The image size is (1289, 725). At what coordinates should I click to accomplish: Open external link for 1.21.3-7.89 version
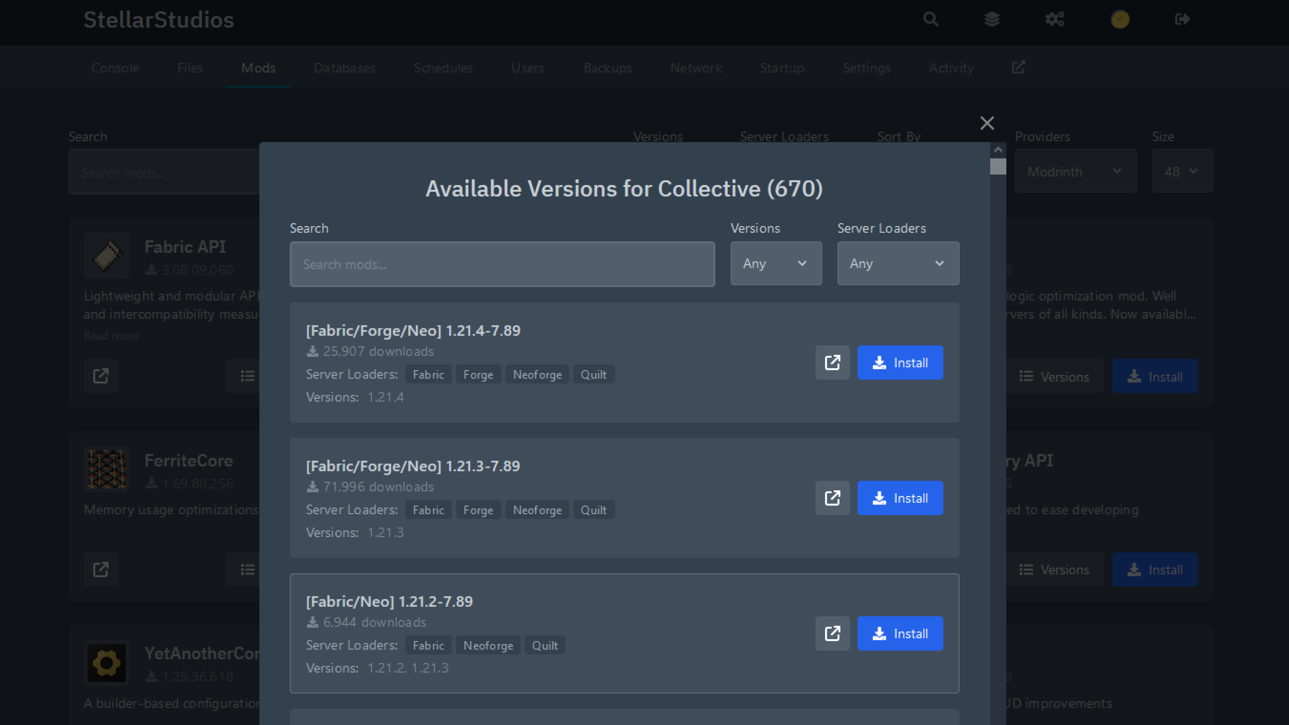(832, 498)
